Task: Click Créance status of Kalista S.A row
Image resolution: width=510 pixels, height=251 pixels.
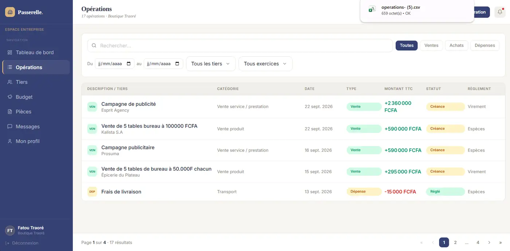Action: tap(445, 128)
